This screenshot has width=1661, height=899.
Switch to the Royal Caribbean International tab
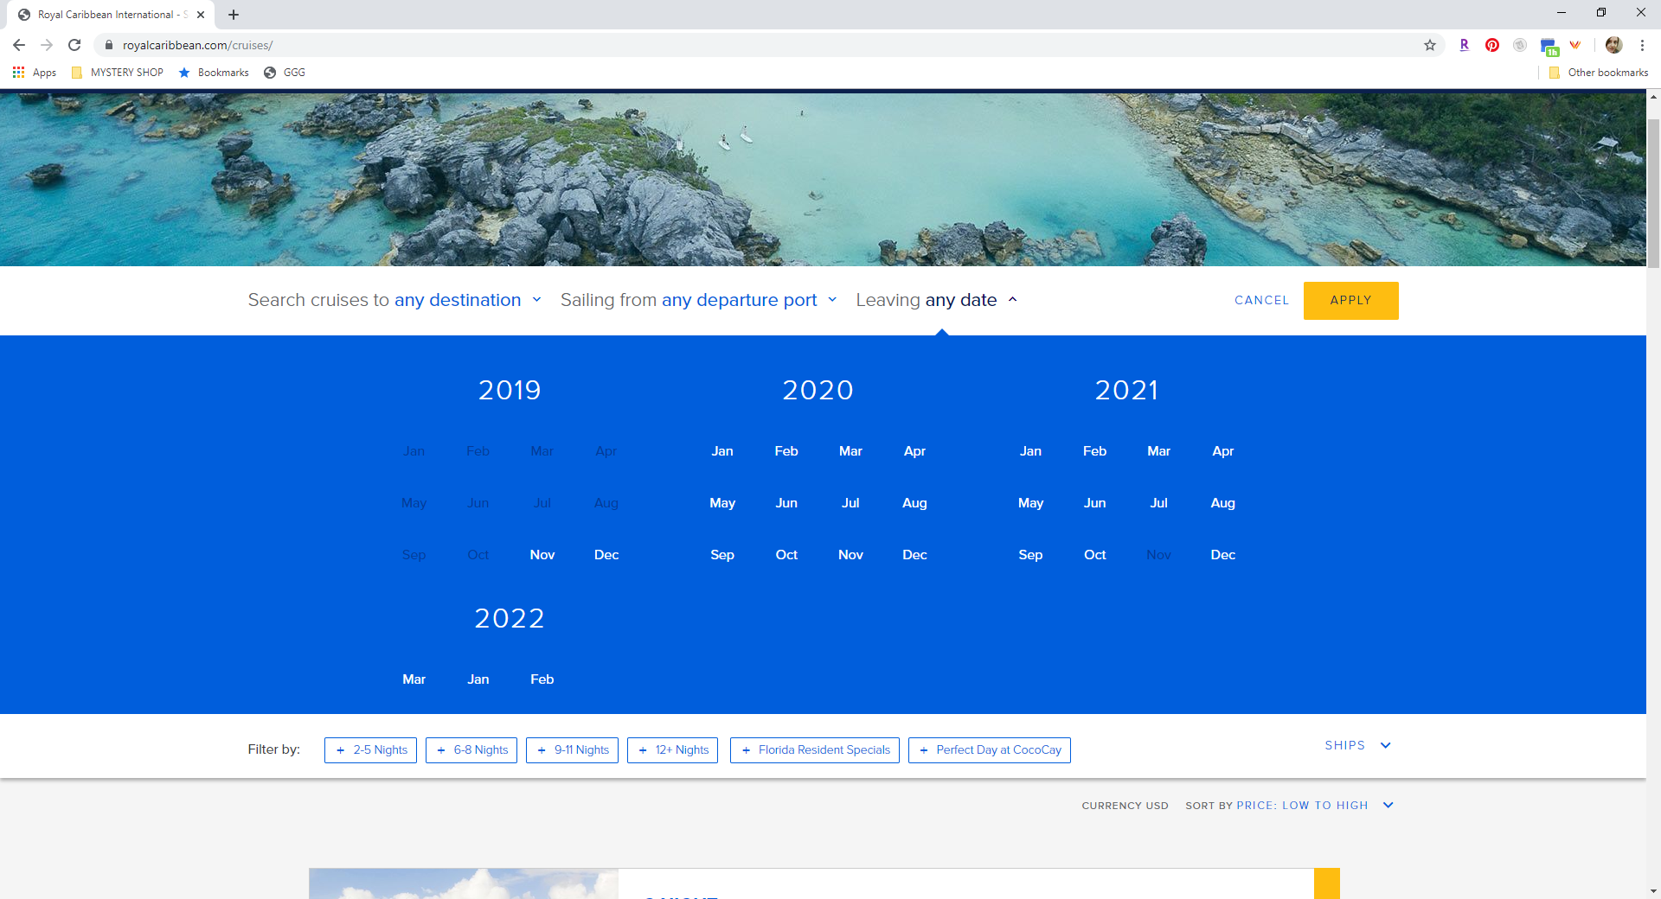pos(104,14)
